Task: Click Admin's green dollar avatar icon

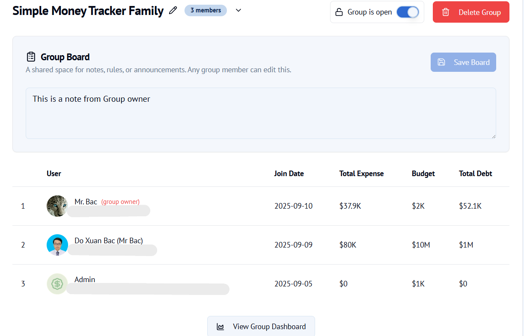Action: (57, 284)
